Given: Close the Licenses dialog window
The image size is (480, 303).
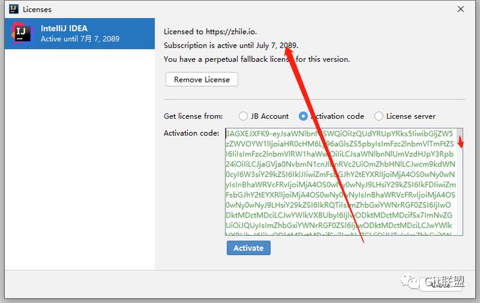Looking at the screenshot, I should tap(461, 9).
